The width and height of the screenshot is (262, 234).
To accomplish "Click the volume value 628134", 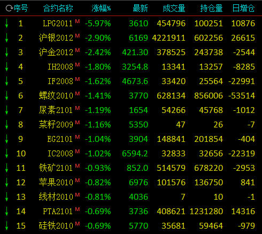I will (171, 96).
